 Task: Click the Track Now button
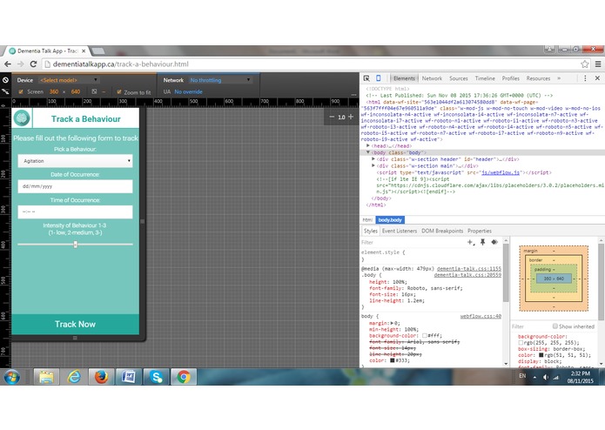coord(75,324)
